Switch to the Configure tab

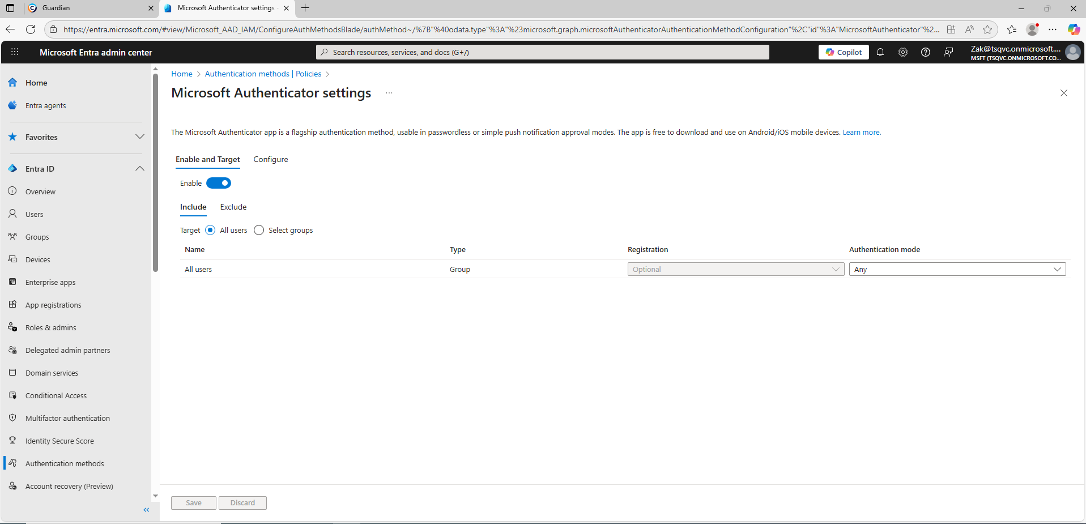[270, 159]
